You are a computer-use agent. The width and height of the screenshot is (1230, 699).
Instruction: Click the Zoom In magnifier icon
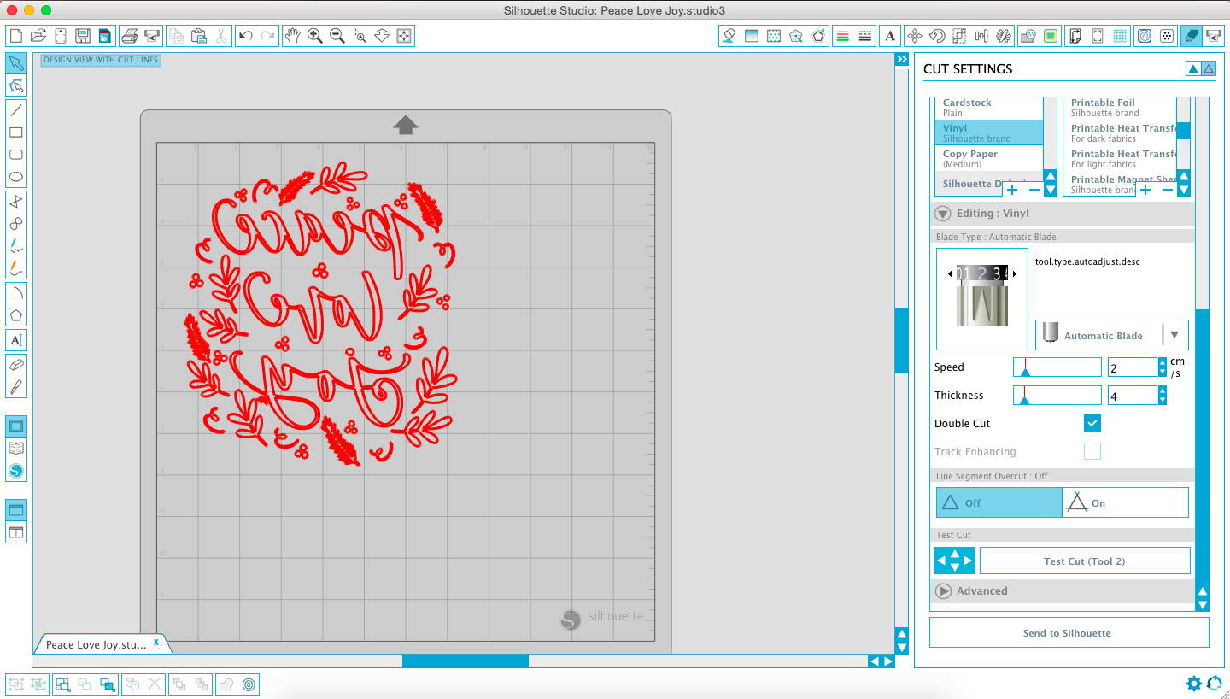click(315, 36)
